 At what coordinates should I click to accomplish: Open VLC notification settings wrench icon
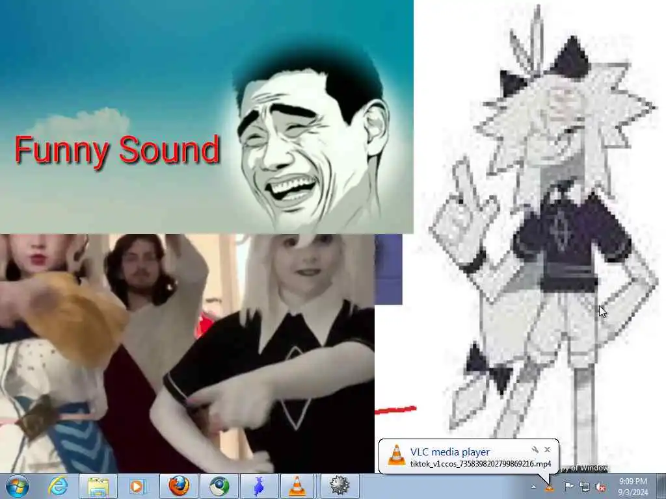click(x=535, y=450)
